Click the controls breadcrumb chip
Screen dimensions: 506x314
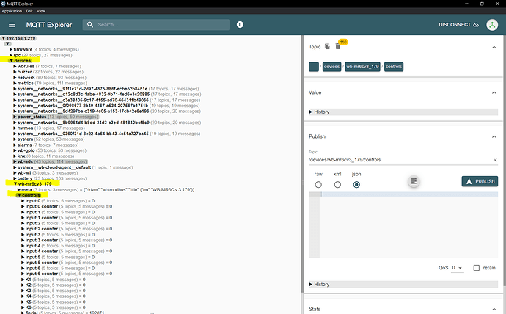coord(394,67)
